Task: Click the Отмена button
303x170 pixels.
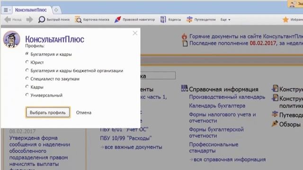Action: point(84,112)
